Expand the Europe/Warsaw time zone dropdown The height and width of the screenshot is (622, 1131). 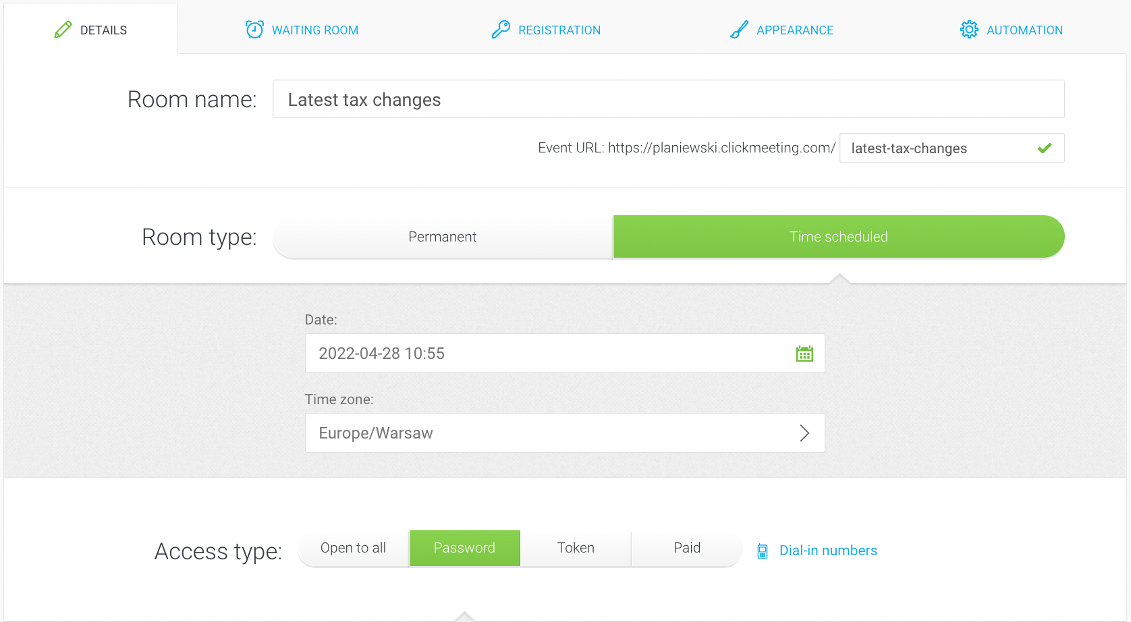pyautogui.click(x=565, y=433)
